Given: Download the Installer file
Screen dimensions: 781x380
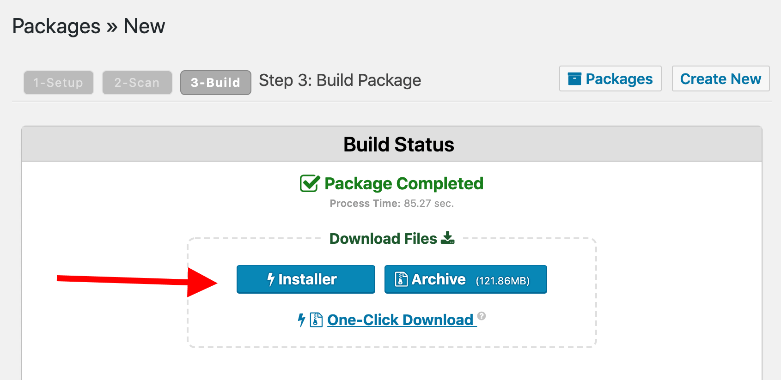Looking at the screenshot, I should point(305,279).
